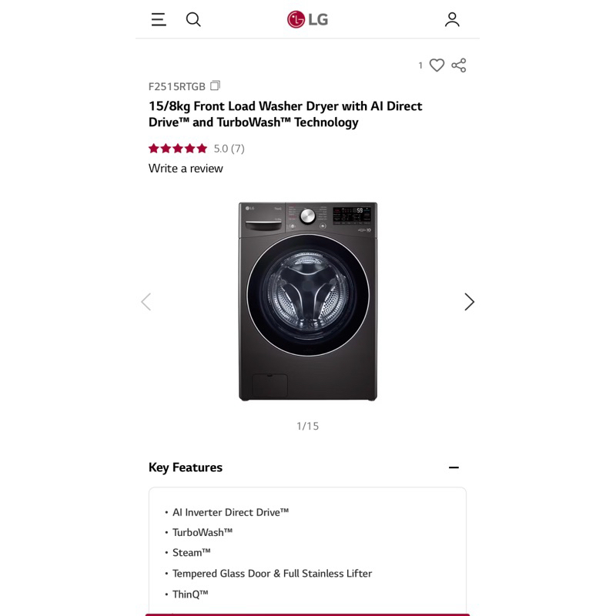Viewport: 616px width, 616px height.
Task: Add product to wishlist heart
Action: tap(437, 65)
